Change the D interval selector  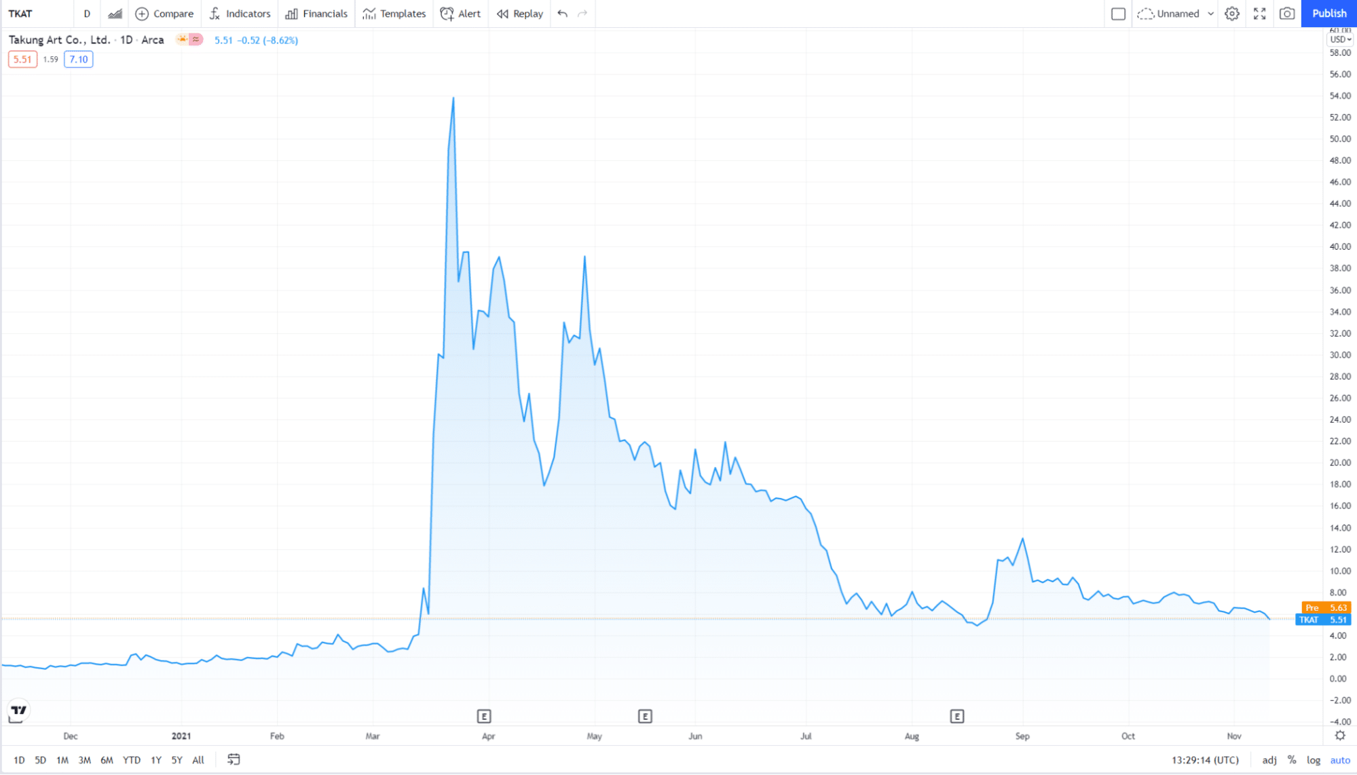(x=87, y=14)
